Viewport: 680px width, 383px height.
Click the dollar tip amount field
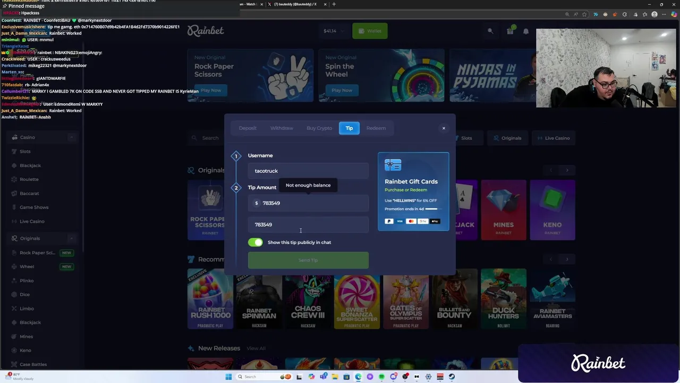pyautogui.click(x=308, y=203)
